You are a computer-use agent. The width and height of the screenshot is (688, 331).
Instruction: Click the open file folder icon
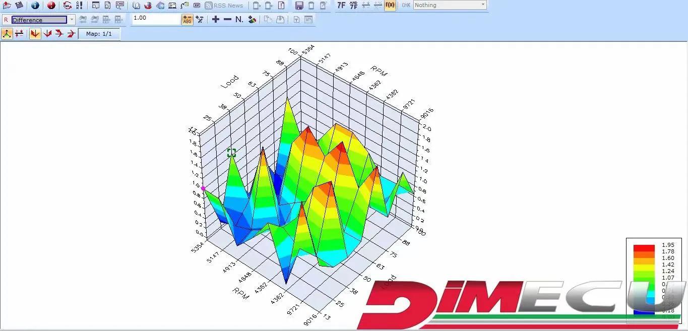click(x=7, y=5)
